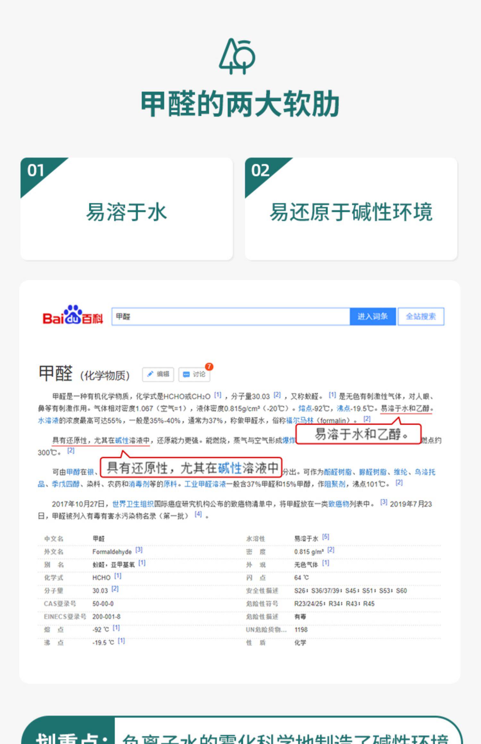Open the 碱性 link in the underlined sentence

click(122, 441)
